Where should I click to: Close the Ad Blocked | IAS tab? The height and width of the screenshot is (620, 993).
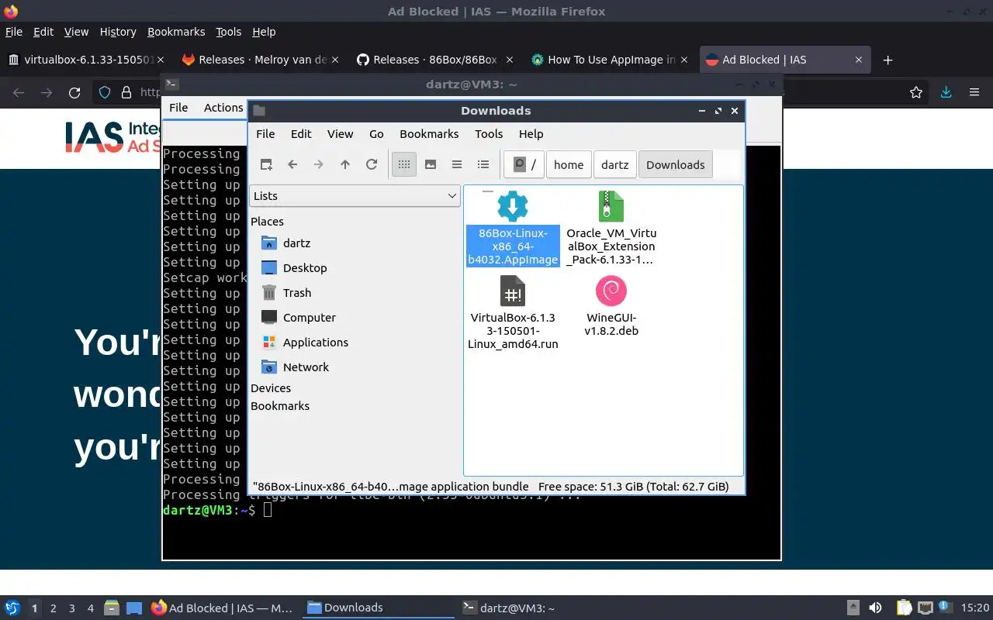click(859, 60)
